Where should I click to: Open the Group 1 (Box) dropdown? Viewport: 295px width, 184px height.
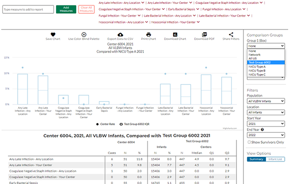(265, 46)
